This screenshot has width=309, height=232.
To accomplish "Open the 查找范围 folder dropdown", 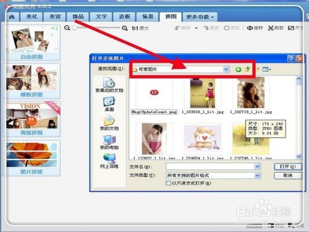I will point(226,69).
